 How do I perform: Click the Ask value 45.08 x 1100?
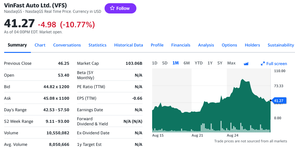click(x=56, y=98)
